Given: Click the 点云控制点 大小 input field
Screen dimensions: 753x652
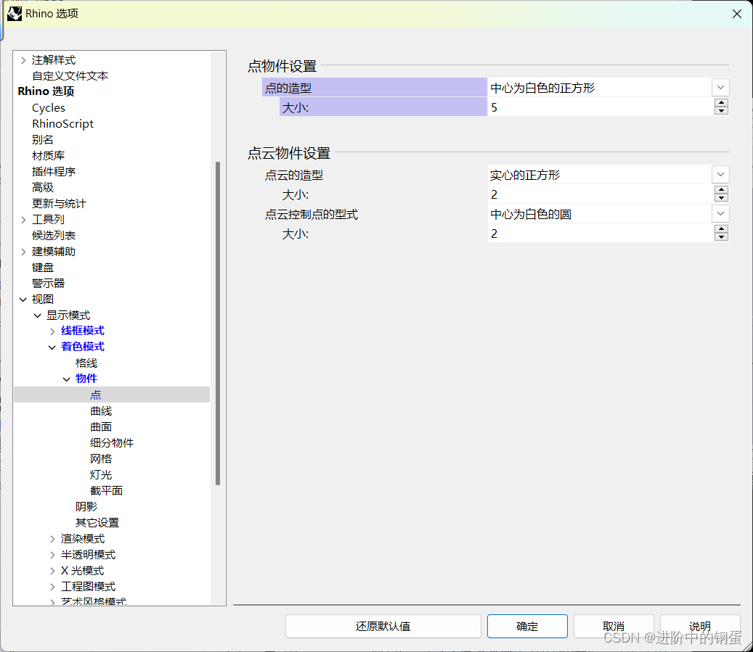Looking at the screenshot, I should point(601,234).
